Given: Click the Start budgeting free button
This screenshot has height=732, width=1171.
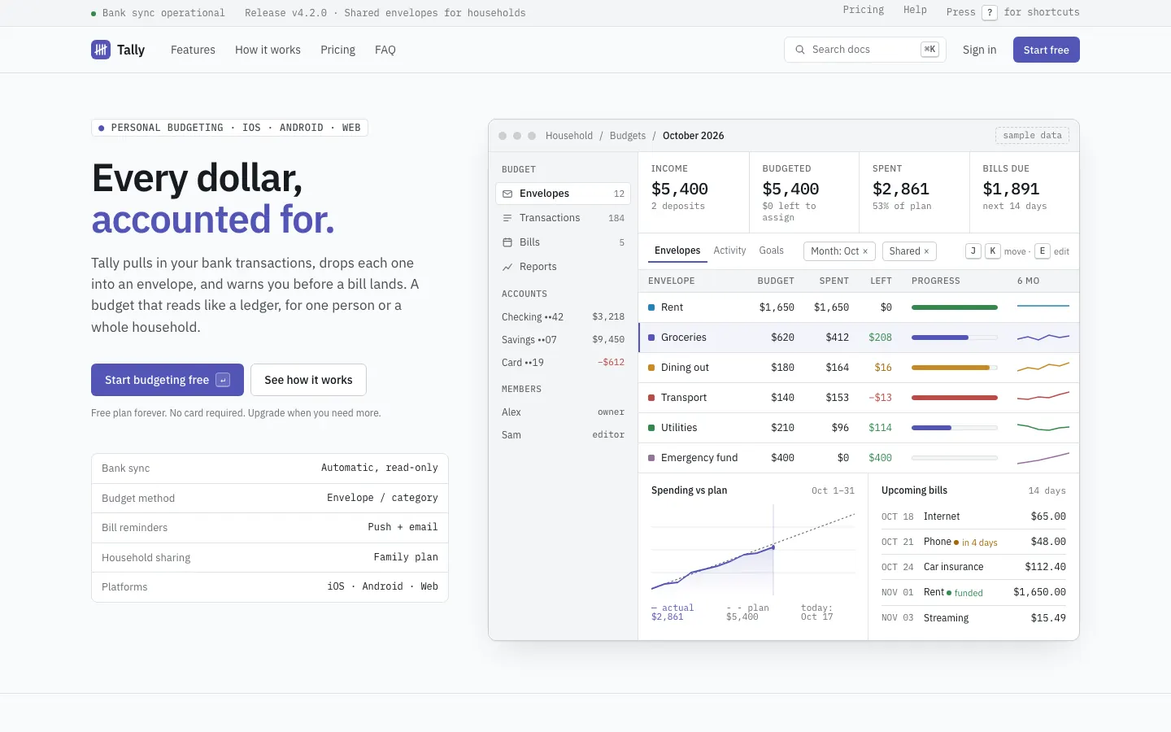Looking at the screenshot, I should tap(168, 380).
